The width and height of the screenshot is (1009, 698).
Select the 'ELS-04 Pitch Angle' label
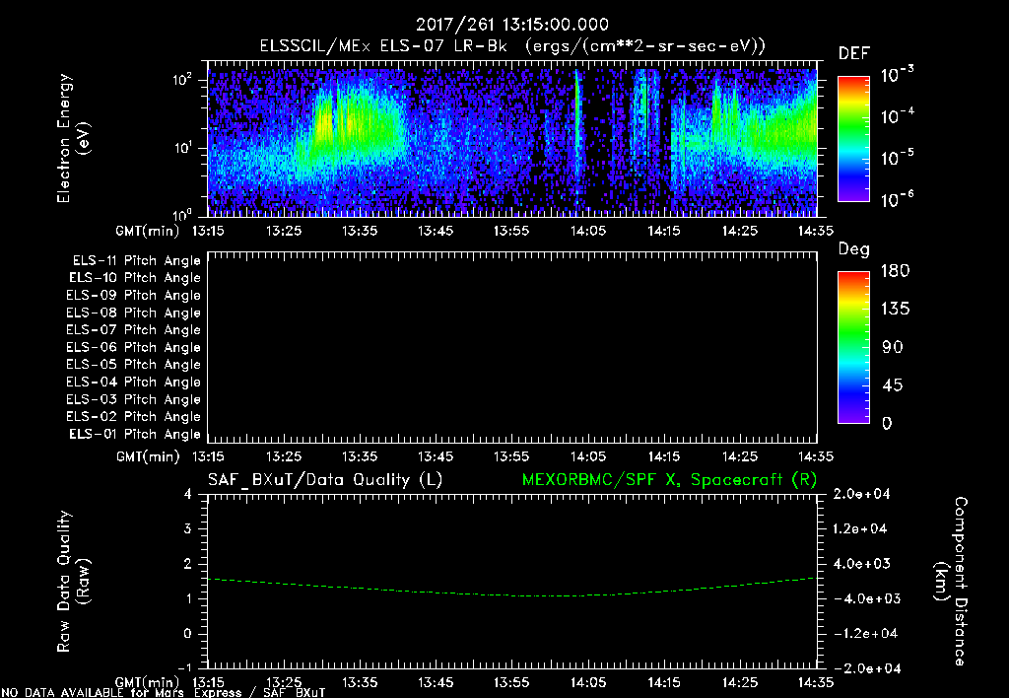click(x=133, y=382)
